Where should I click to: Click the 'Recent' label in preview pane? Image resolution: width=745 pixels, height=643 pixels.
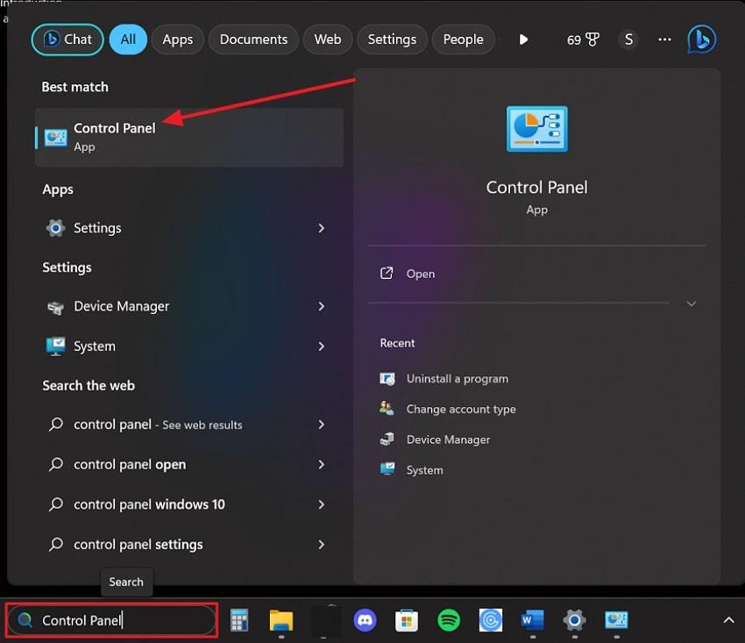[x=397, y=343]
